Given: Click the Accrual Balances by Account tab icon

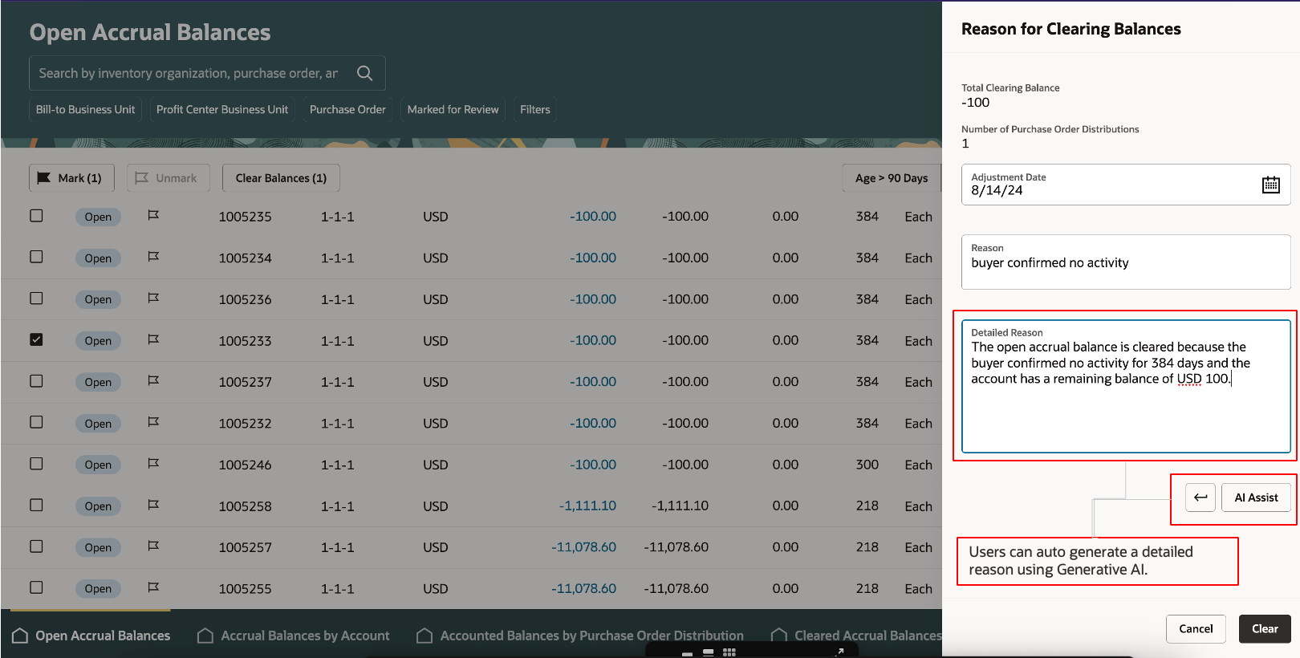Looking at the screenshot, I should (x=205, y=636).
